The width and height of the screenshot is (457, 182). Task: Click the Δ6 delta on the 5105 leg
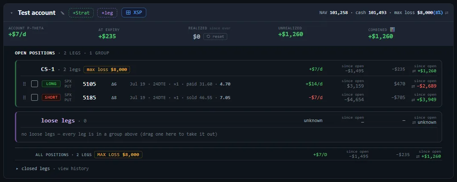(x=114, y=84)
